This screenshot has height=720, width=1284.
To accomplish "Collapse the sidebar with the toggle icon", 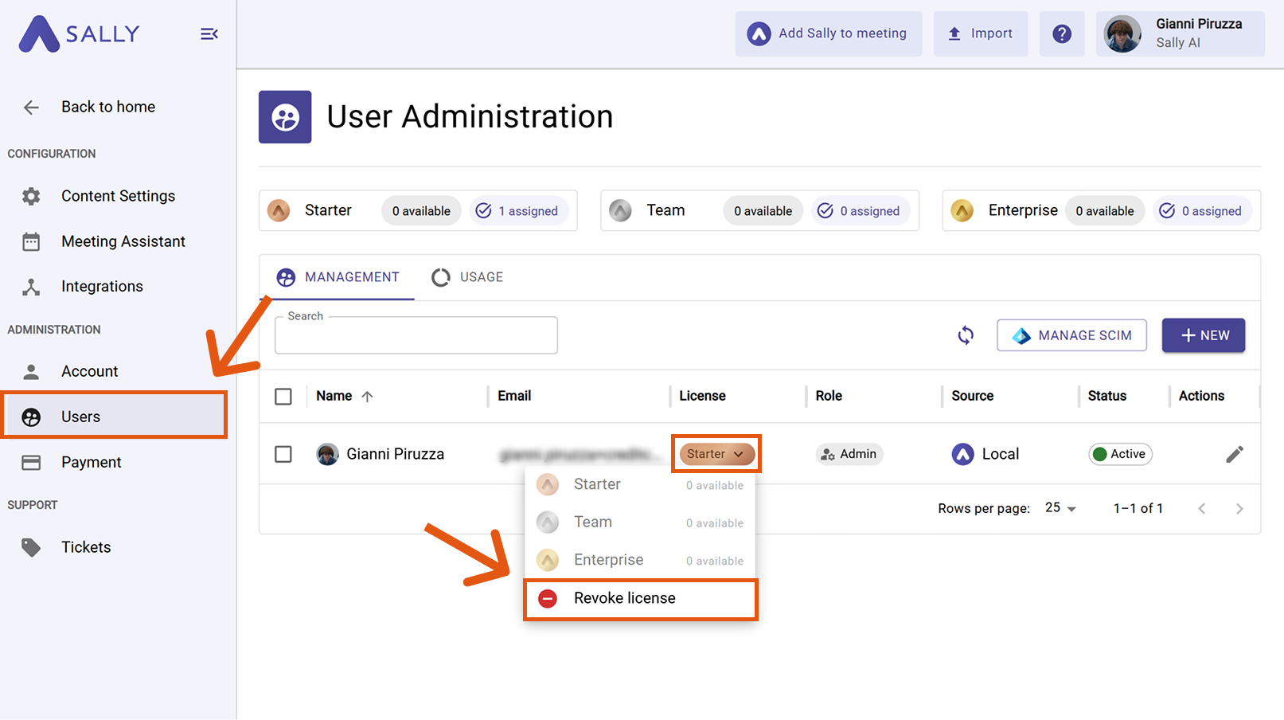I will [x=209, y=33].
